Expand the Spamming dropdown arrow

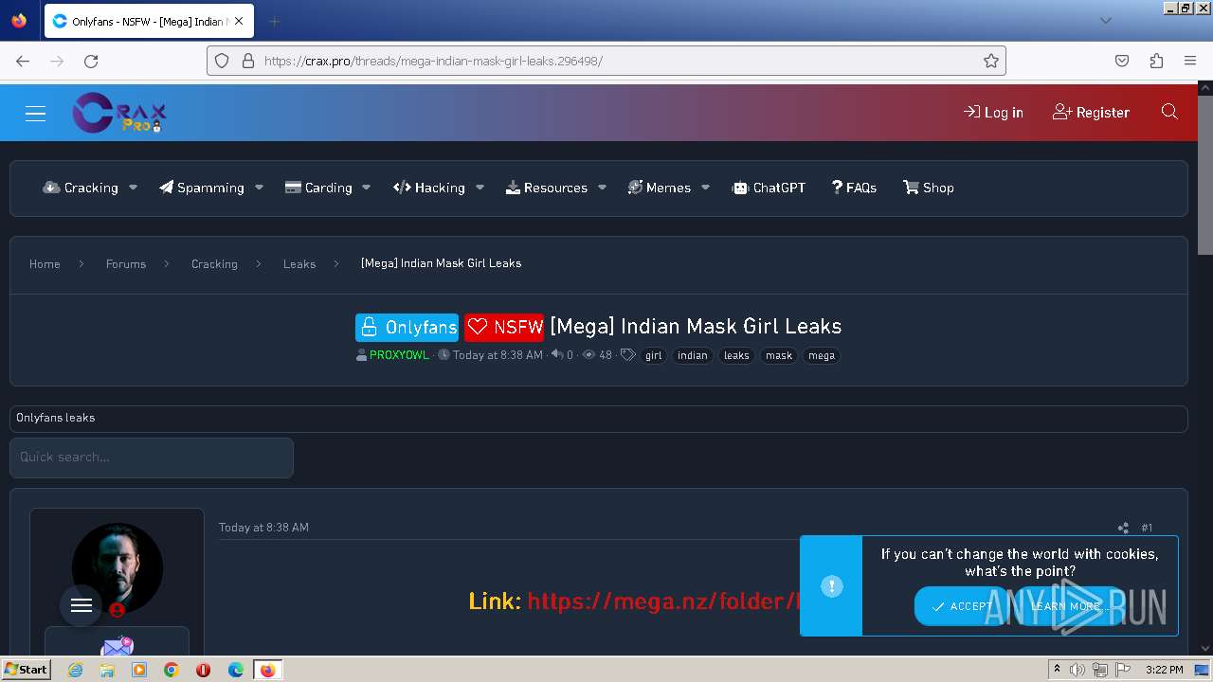pos(259,188)
